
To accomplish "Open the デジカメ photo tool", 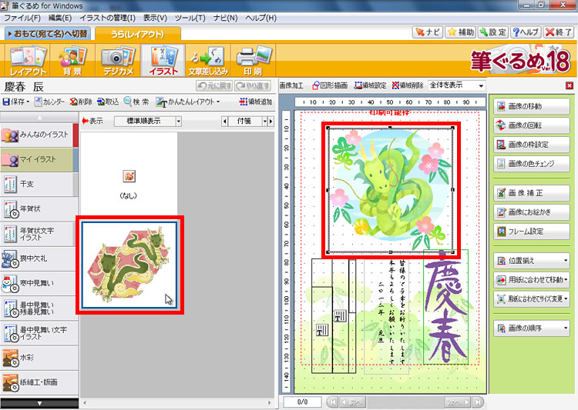I will pos(118,60).
